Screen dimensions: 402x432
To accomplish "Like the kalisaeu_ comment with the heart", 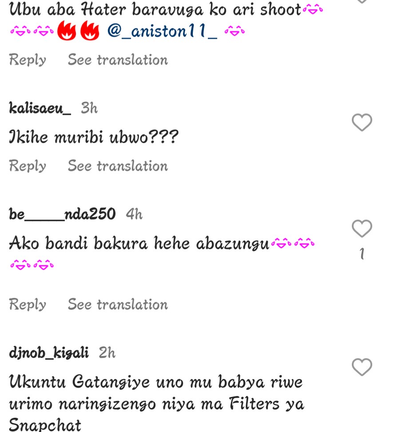I will point(362,122).
